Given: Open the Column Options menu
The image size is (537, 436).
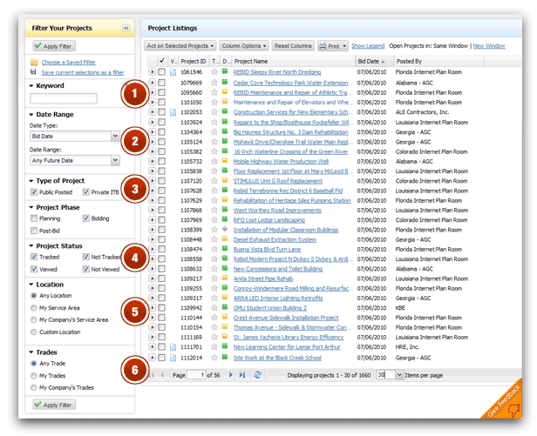Looking at the screenshot, I should click(x=244, y=46).
